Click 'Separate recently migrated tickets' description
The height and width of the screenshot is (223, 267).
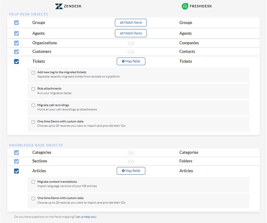(x=78, y=77)
